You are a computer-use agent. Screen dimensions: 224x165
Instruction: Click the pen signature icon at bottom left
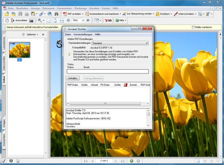4,161
